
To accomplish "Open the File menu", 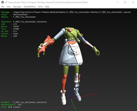I will [3, 7].
